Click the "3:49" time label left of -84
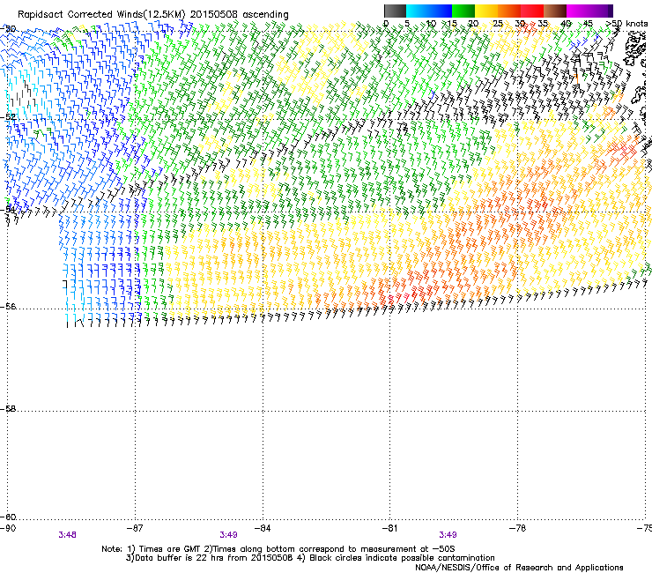 [229, 535]
